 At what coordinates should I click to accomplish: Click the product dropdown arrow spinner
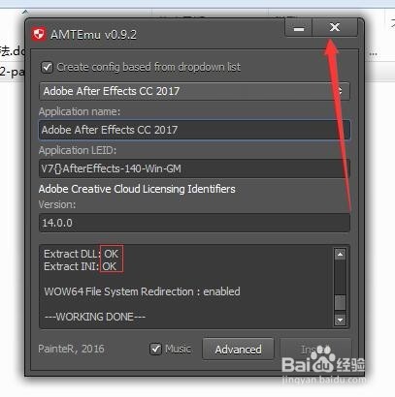tap(341, 91)
